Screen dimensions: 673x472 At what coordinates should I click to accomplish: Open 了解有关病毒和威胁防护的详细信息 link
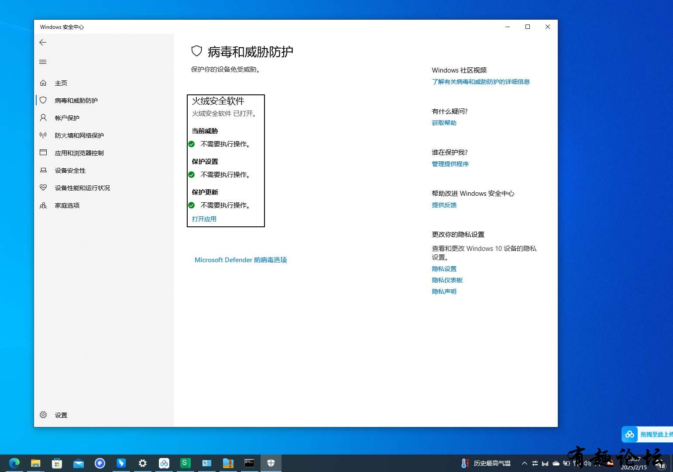(481, 82)
